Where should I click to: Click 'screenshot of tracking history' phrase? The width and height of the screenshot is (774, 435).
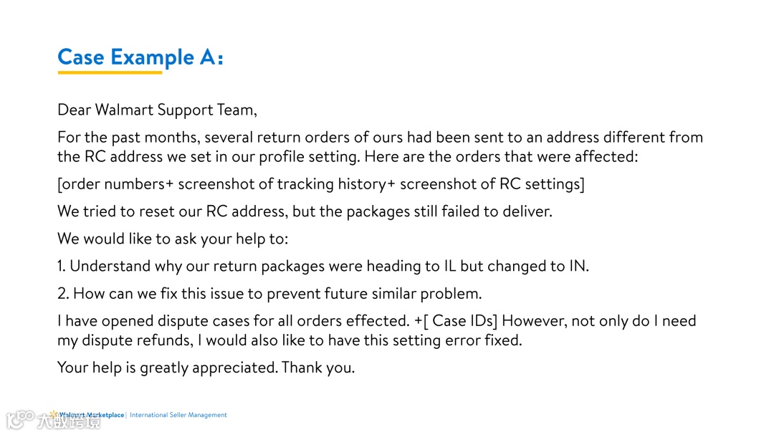(x=282, y=184)
